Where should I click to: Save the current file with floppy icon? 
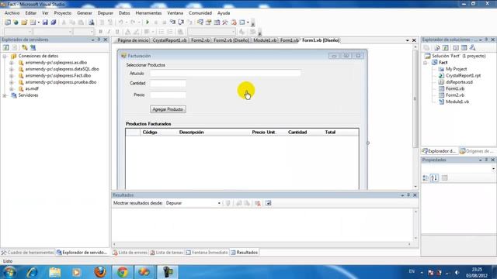pos(45,22)
